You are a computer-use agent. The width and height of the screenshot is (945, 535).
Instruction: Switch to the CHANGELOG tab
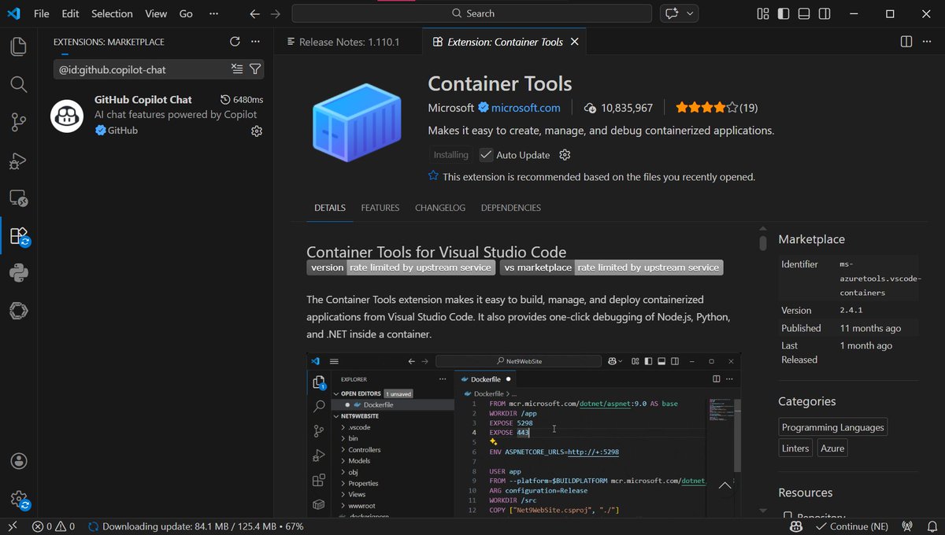coord(440,208)
